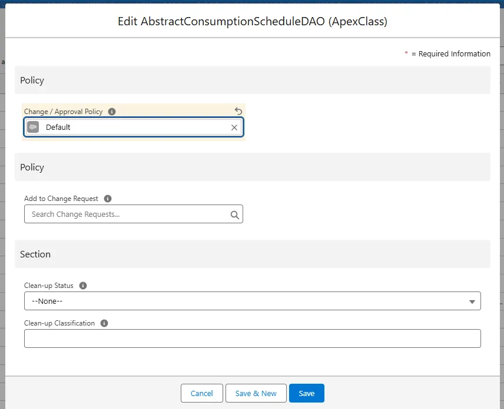Screen dimensions: 504x409
Task: Click Save & New
Action: coord(256,393)
